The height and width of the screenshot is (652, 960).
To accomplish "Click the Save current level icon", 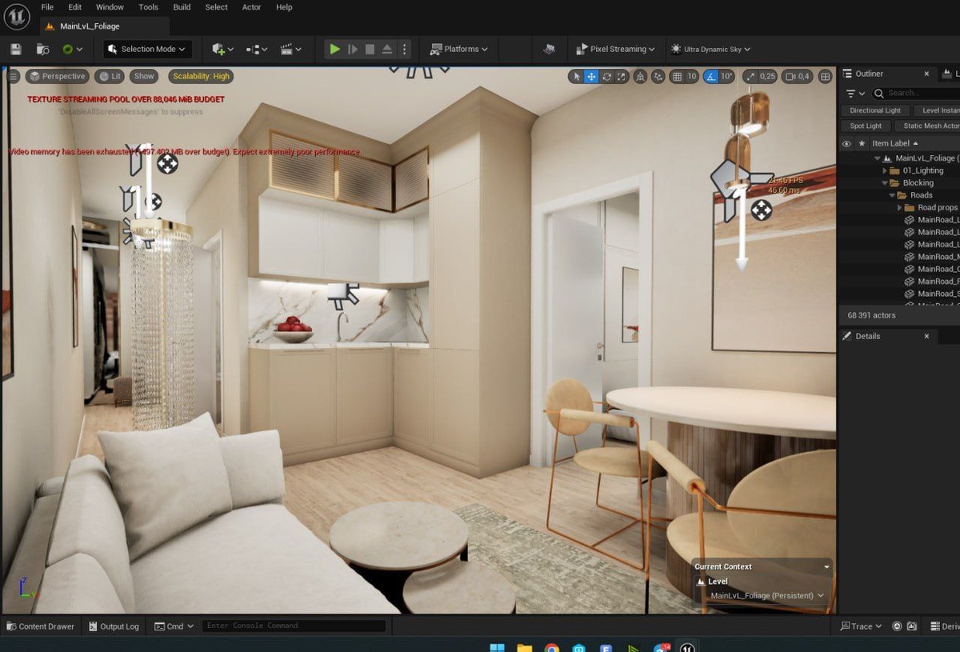I will tap(16, 49).
